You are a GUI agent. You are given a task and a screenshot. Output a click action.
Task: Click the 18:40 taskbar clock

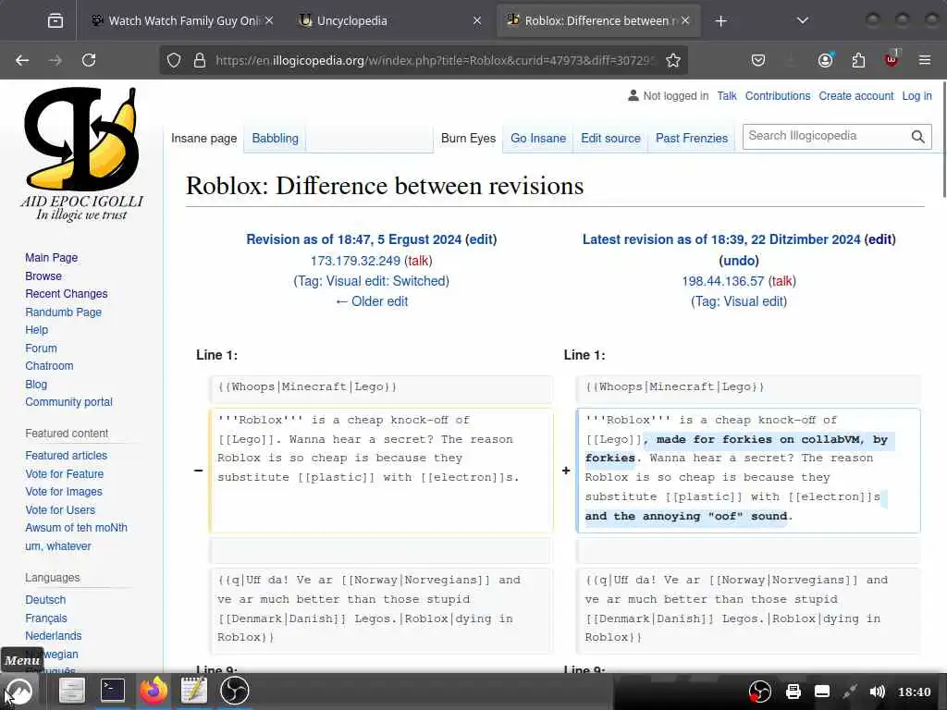click(x=914, y=692)
